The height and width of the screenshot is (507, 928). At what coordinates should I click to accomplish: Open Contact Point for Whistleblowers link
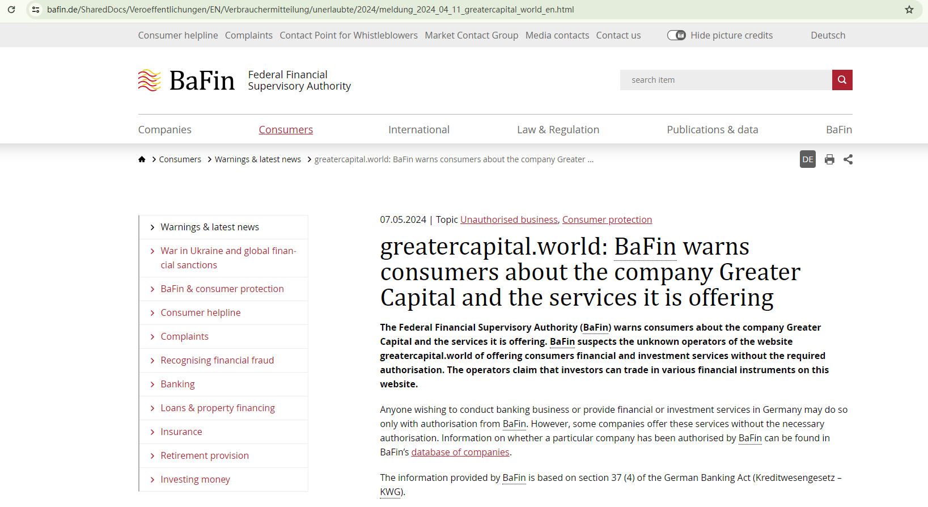pos(349,35)
